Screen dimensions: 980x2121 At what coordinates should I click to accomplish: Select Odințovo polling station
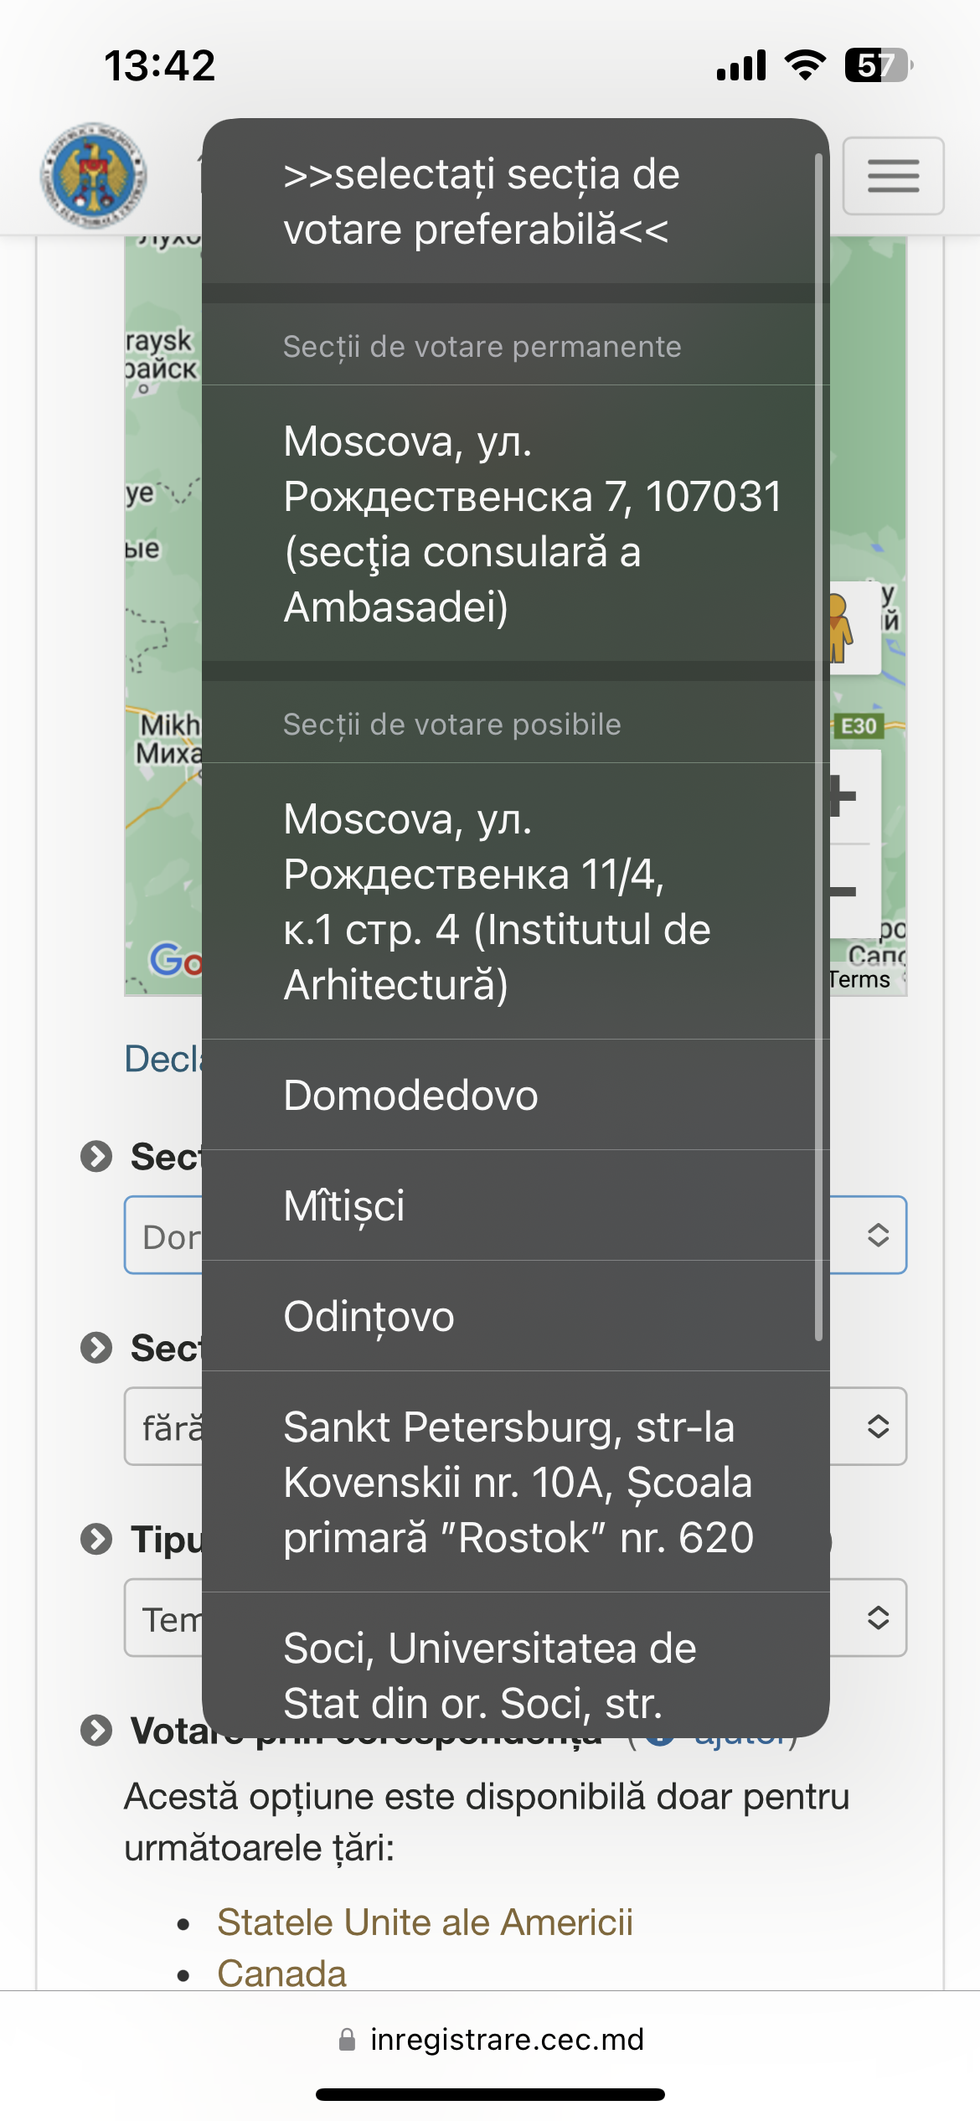coord(515,1316)
